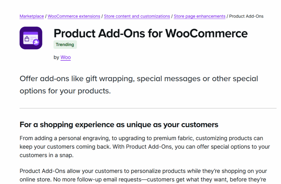Click the 'by' label next to Woo
Viewport: 281px width, 184px height.
pos(56,57)
